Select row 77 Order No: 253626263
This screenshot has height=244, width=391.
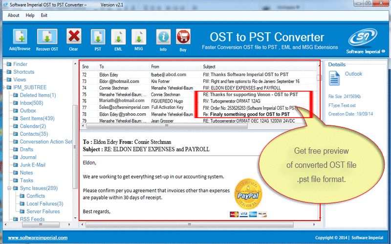(198, 107)
